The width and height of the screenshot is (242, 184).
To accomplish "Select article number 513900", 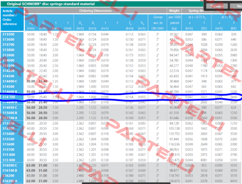I will click(x=8, y=55).
